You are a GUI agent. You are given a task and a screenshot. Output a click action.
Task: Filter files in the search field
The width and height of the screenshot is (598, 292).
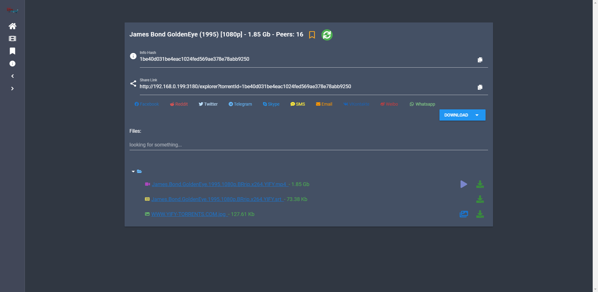[309, 145]
